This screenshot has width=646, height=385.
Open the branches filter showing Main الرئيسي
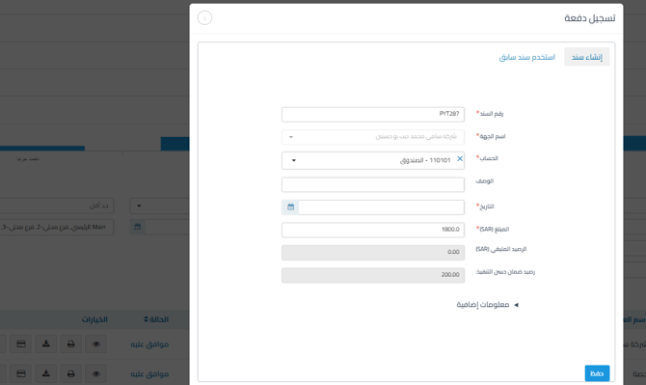[x=57, y=227]
